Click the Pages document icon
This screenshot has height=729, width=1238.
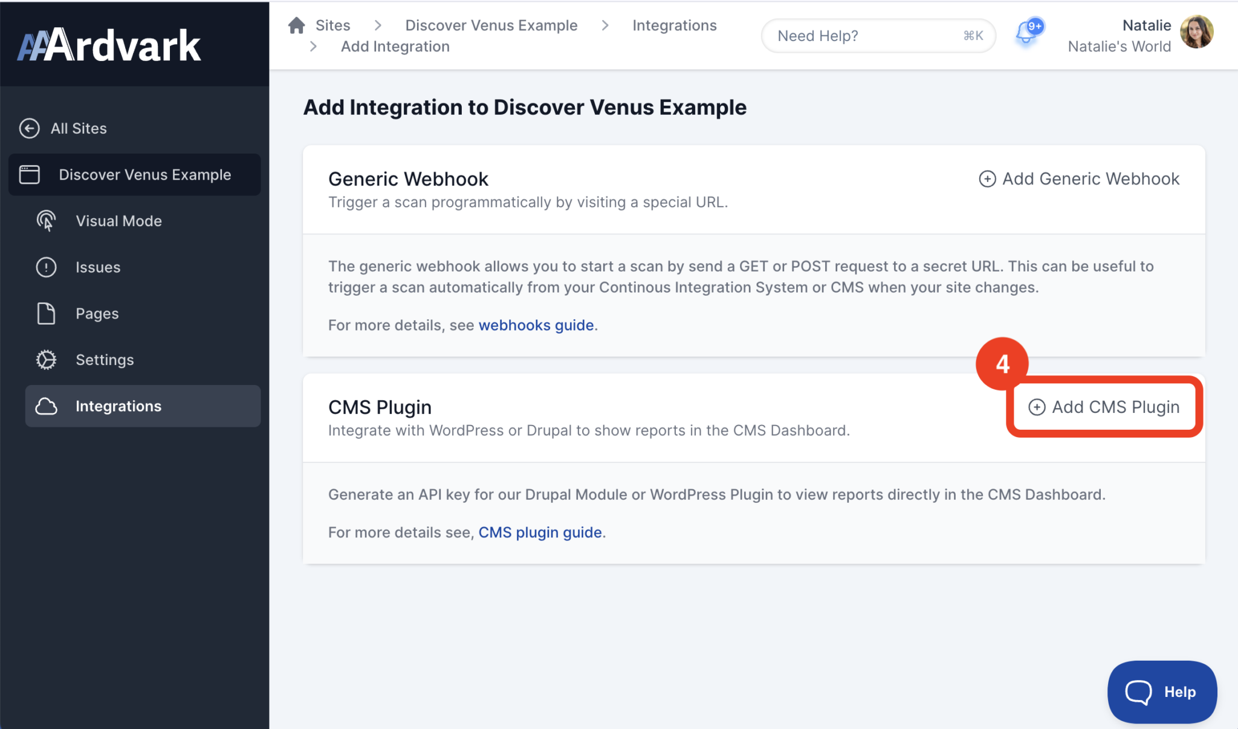click(46, 314)
